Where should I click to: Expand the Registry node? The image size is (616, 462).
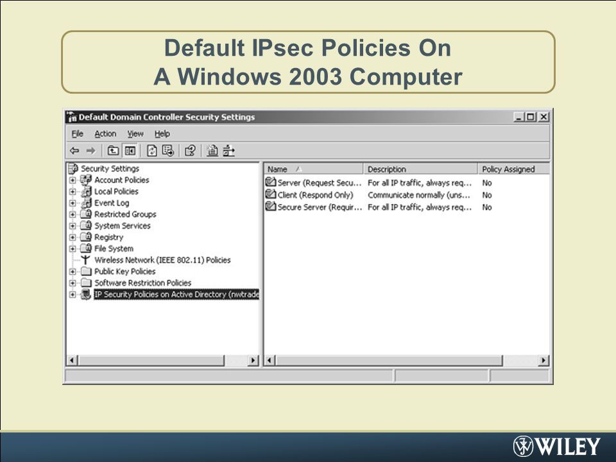pos(73,237)
